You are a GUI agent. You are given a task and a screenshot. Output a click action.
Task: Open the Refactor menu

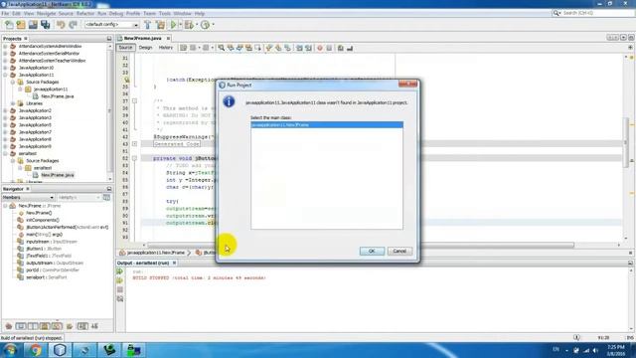(x=84, y=13)
